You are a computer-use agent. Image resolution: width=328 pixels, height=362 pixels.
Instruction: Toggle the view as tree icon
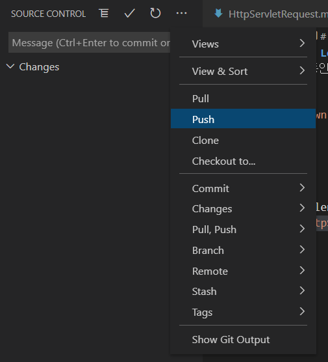click(104, 13)
